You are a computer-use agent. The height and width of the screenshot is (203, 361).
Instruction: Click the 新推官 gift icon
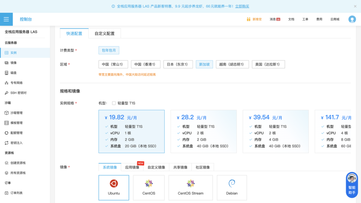click(x=248, y=19)
